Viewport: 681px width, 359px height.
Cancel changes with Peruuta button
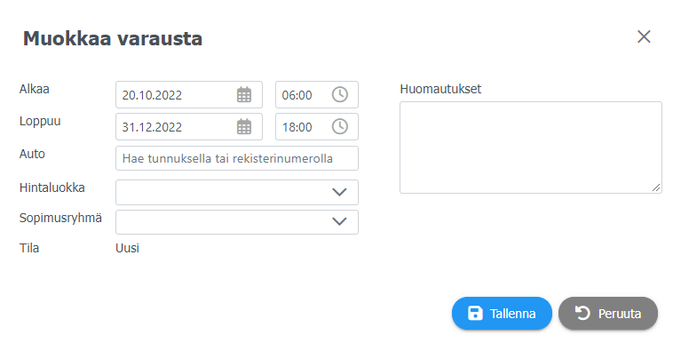click(x=608, y=314)
